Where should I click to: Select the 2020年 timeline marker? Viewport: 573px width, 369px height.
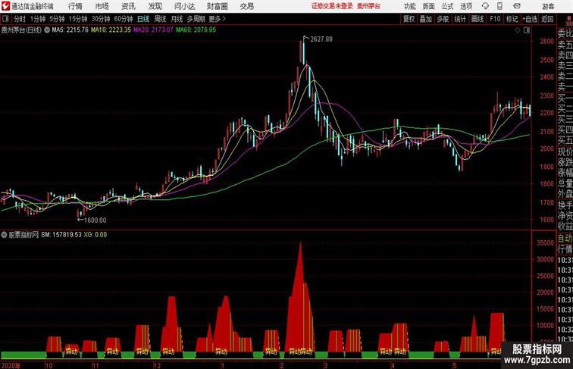click(x=11, y=365)
